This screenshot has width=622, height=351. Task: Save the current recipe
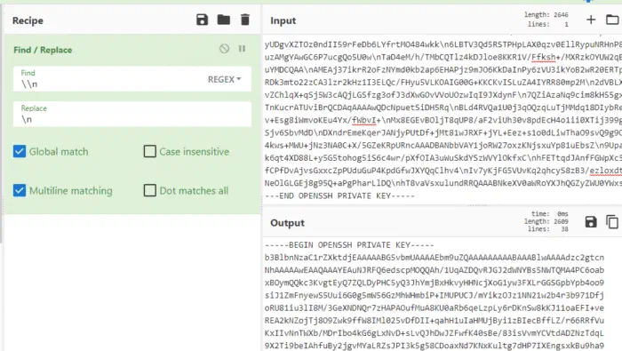coord(202,20)
